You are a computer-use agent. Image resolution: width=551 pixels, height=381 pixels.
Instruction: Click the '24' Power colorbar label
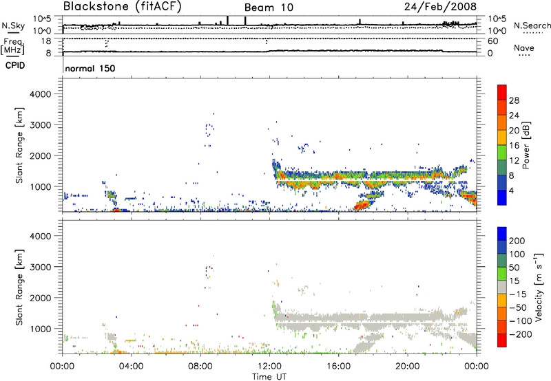514,116
